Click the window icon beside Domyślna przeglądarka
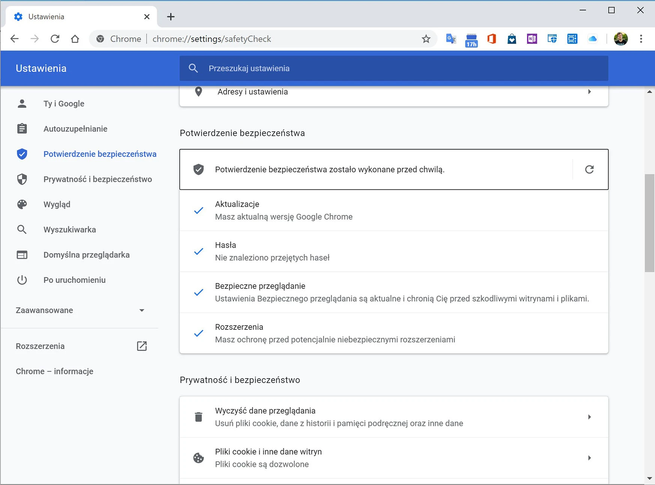 click(x=22, y=255)
